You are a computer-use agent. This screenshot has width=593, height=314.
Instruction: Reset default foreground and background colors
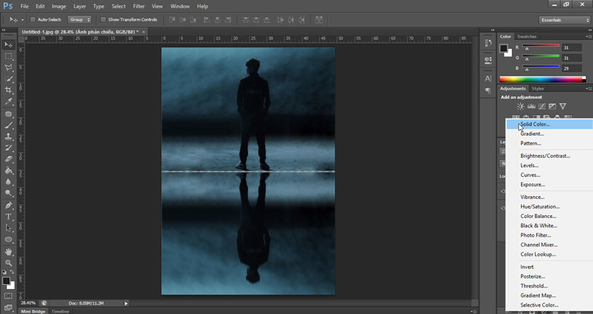tap(5, 272)
